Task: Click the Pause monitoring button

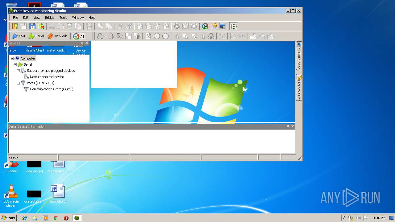Action: (x=185, y=26)
